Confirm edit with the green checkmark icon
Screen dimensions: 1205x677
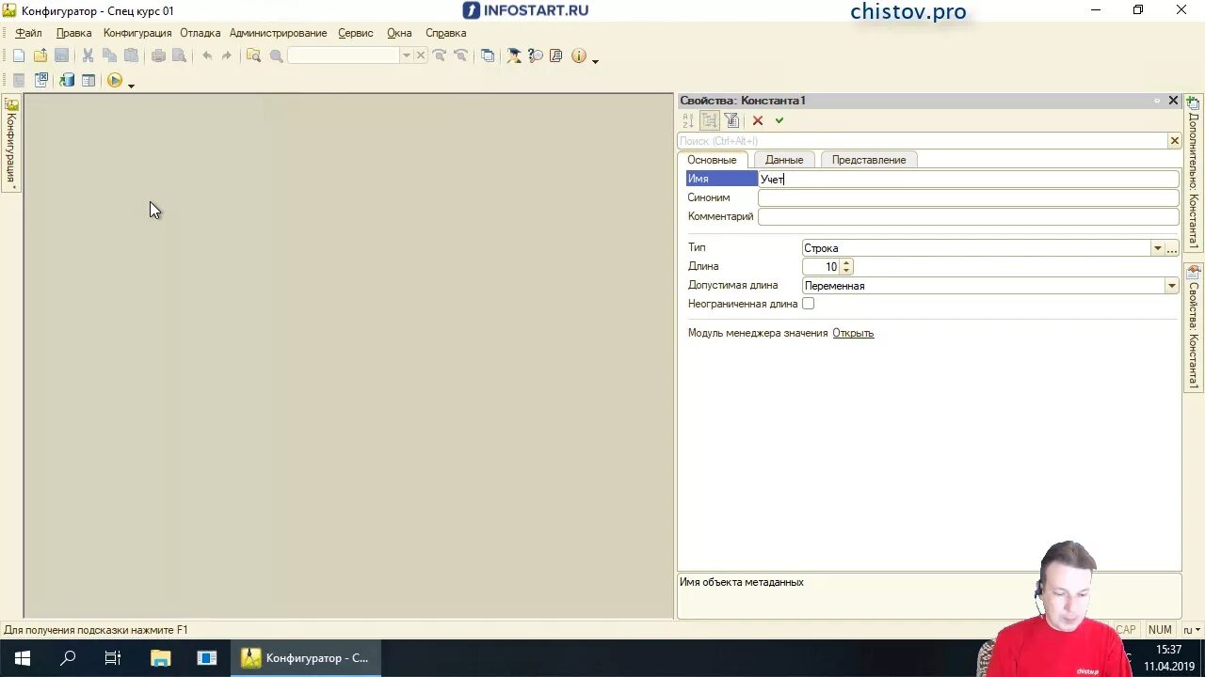[x=779, y=120]
